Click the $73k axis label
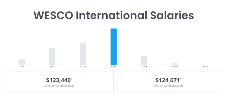This screenshot has width=227, height=110. [x=22, y=66]
